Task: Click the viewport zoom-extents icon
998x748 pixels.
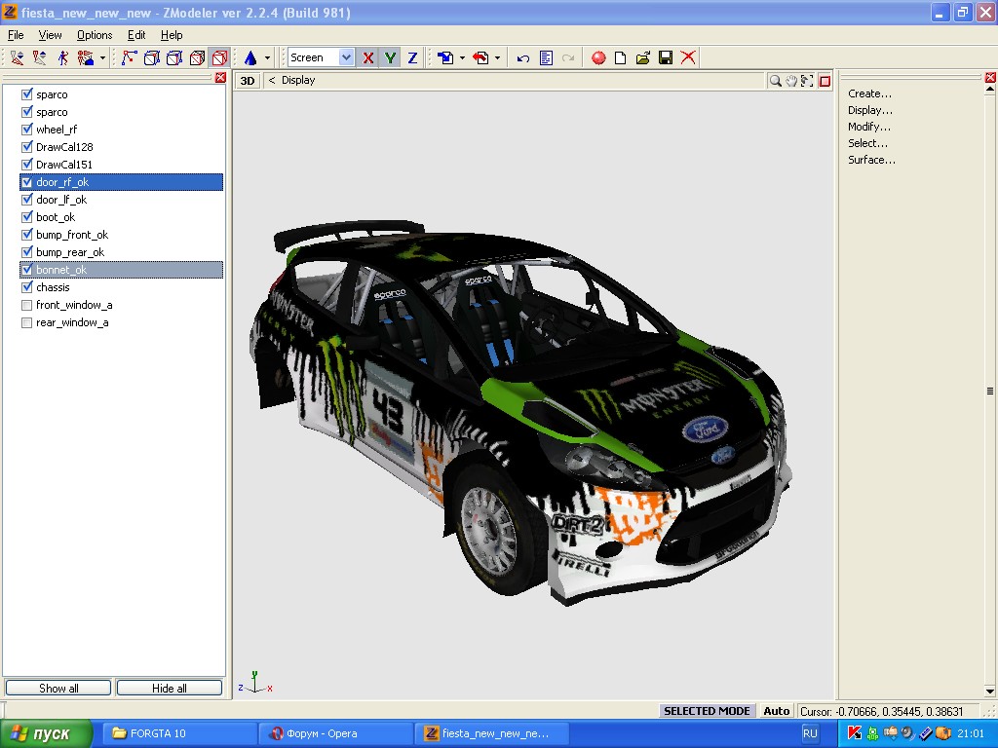Action: tap(807, 81)
